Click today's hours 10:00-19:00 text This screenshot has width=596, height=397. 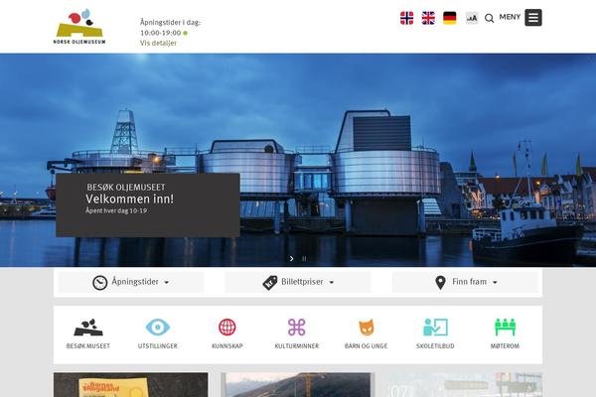(x=160, y=33)
